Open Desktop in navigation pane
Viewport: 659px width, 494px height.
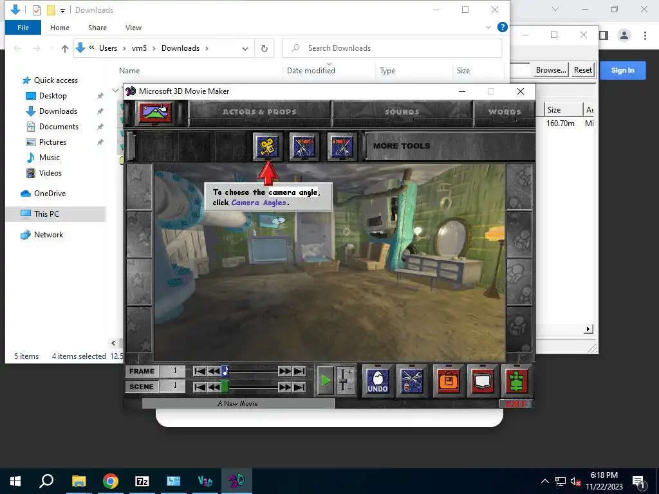point(53,96)
